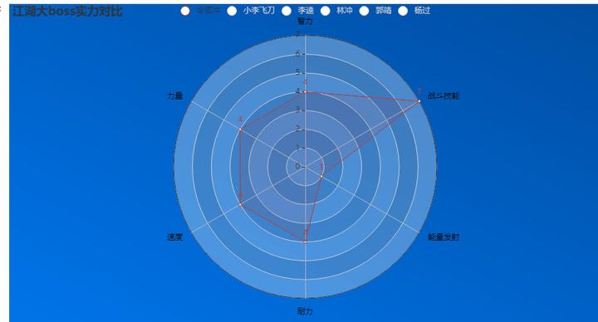Click the chart title 江湖大boss实力对比
This screenshot has height=322, width=598.
tap(67, 12)
